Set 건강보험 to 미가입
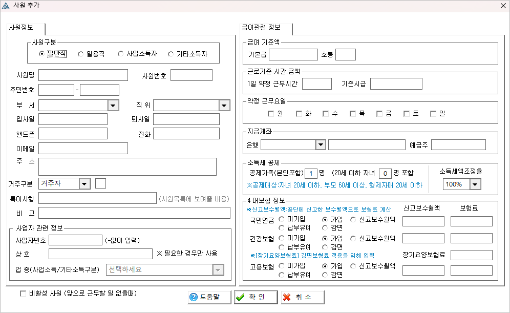Screen dimensions: 510x313 point(282,238)
